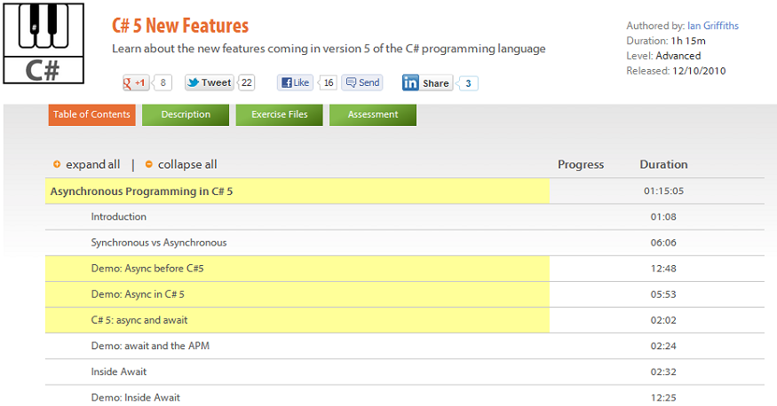The height and width of the screenshot is (406, 777).
Task: Open the C# 5 New Features title
Action: pyautogui.click(x=180, y=26)
